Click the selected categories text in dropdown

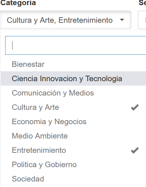[x=60, y=20]
